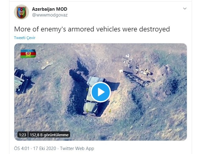Click the 17 Eki 2020 date
The width and height of the screenshot is (199, 154).
44,148
